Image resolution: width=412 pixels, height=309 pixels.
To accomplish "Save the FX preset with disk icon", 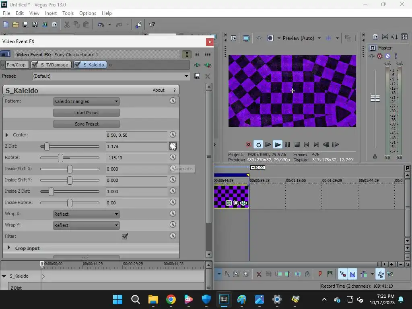I will [x=197, y=76].
